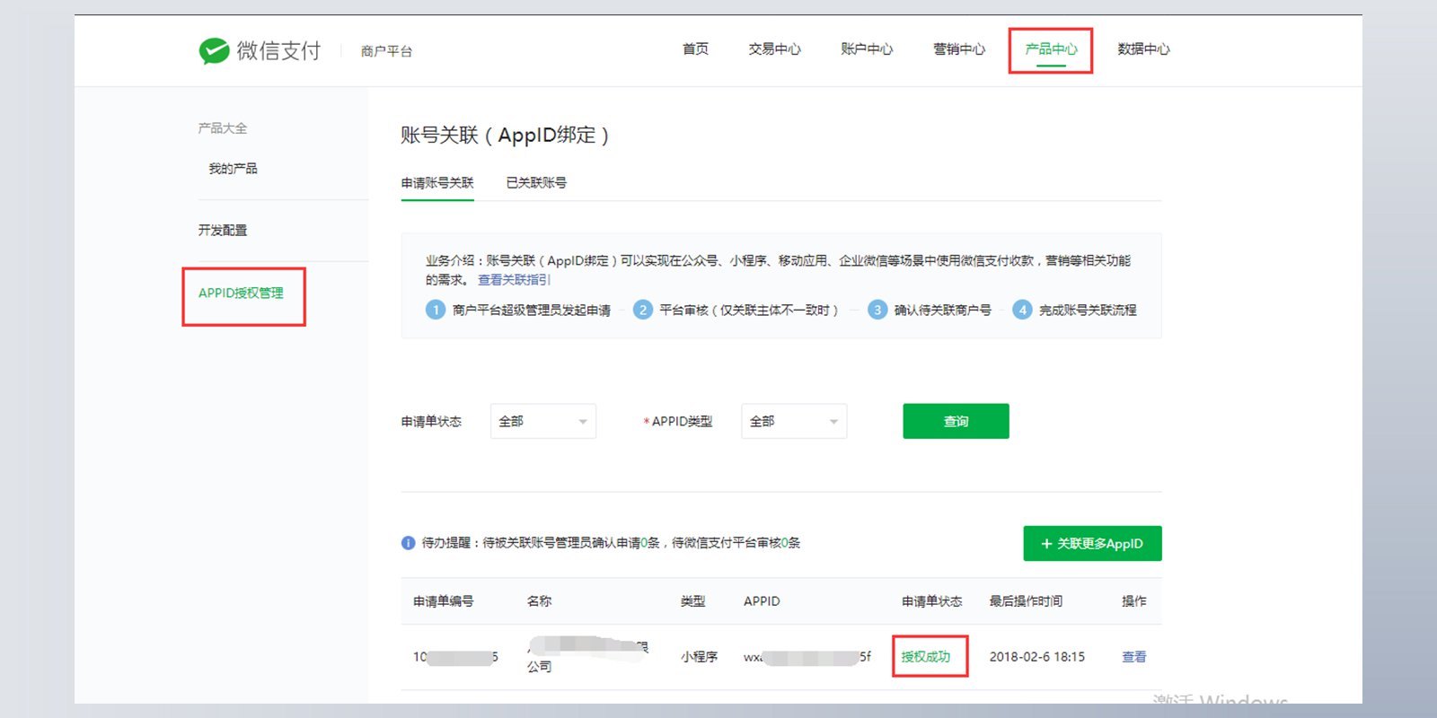Open 账户中心 in top navigation
The image size is (1437, 718).
(867, 49)
